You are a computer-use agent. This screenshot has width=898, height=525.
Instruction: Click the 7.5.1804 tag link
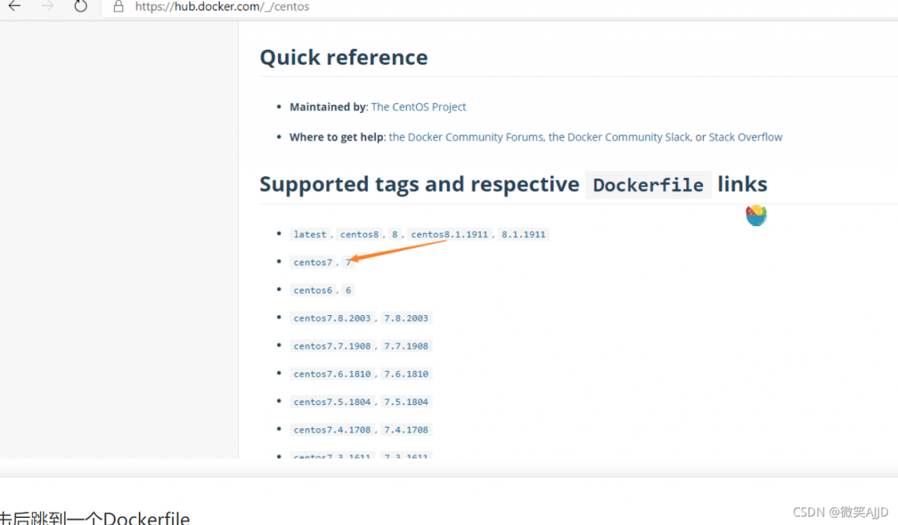point(406,402)
